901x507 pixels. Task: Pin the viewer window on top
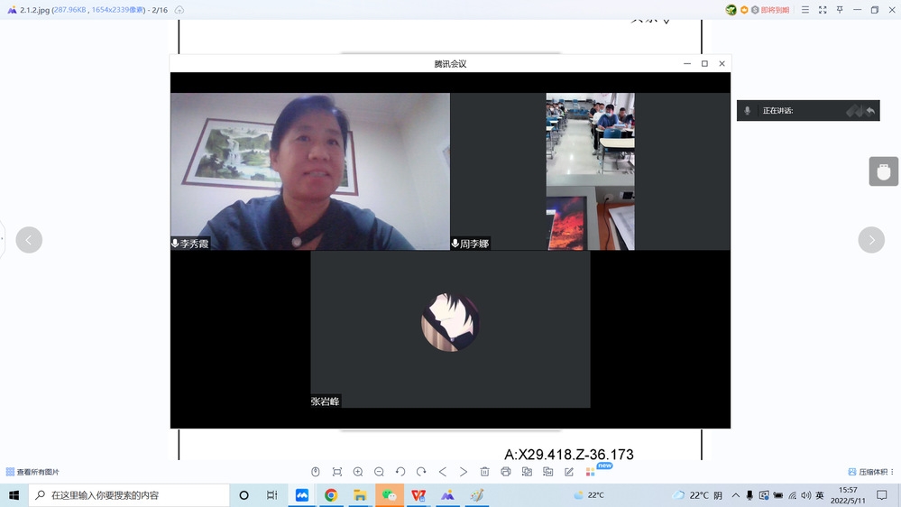click(840, 10)
